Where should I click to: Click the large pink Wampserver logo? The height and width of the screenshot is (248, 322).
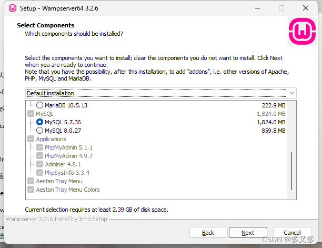tap(302, 31)
